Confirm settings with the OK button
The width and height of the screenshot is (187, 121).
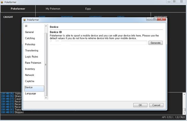coord(140,105)
